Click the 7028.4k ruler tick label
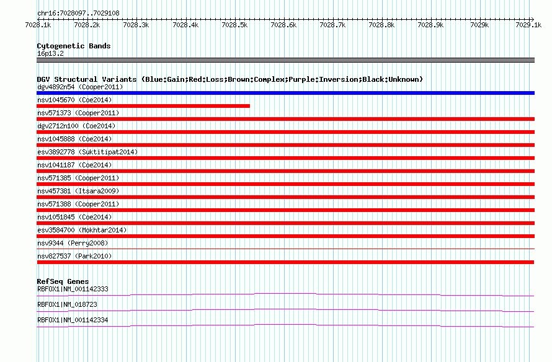The image size is (552, 362). point(185,25)
